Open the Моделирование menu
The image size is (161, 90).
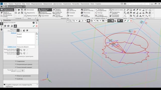click(36, 4)
